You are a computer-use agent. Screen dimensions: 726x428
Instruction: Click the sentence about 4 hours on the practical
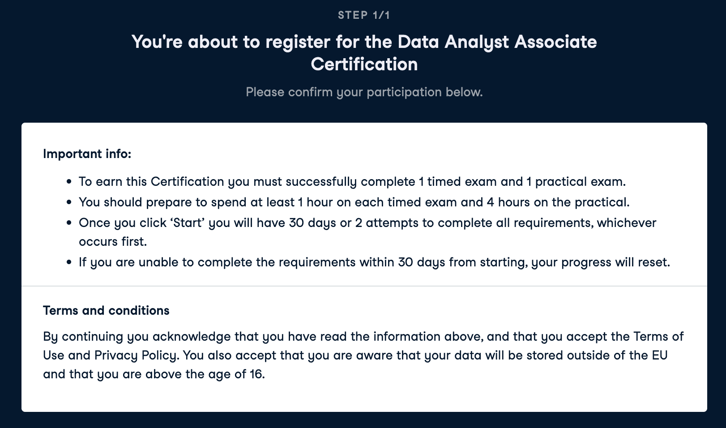(x=354, y=202)
